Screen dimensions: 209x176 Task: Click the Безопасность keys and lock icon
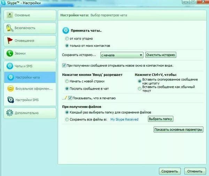point(9,28)
